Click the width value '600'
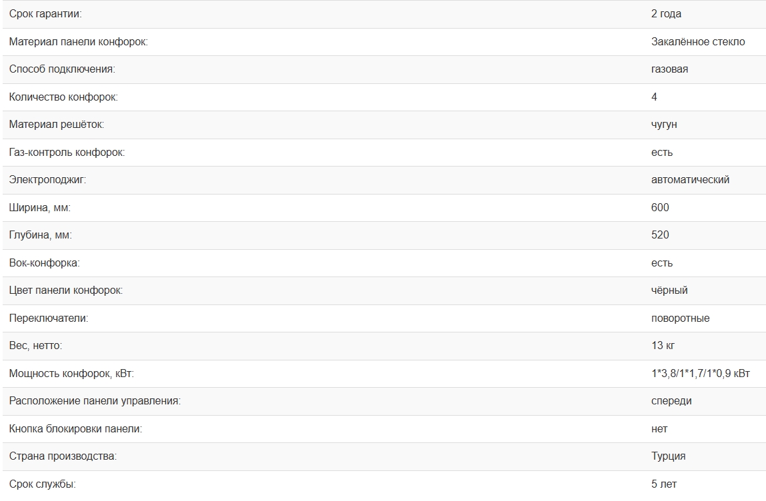Image resolution: width=766 pixels, height=501 pixels. [660, 208]
